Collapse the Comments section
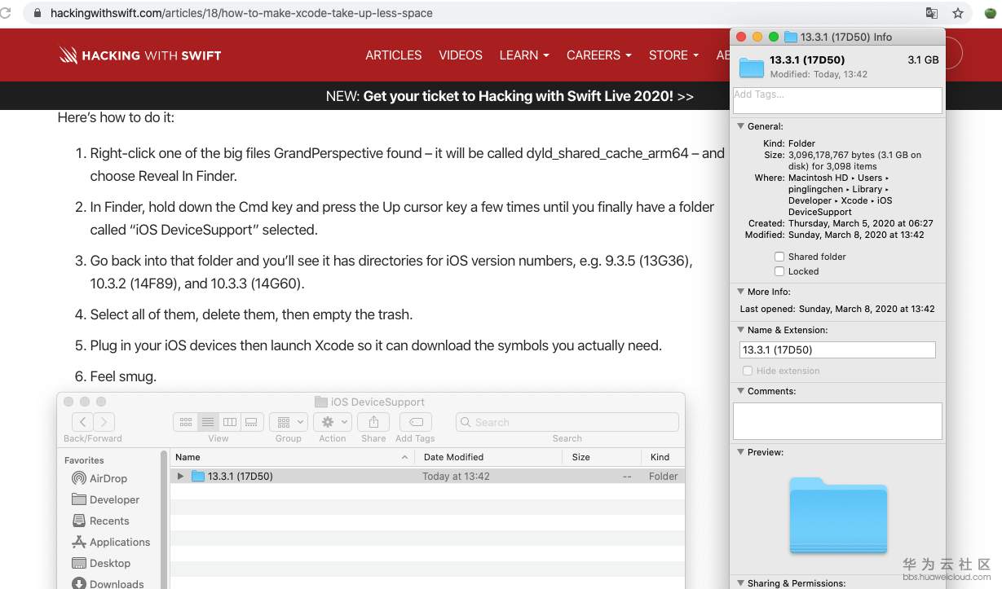This screenshot has width=1002, height=589. [x=740, y=391]
